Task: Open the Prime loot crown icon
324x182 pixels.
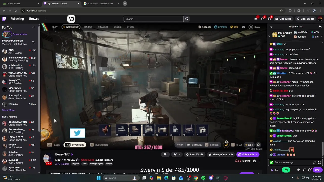Action: [256, 19]
